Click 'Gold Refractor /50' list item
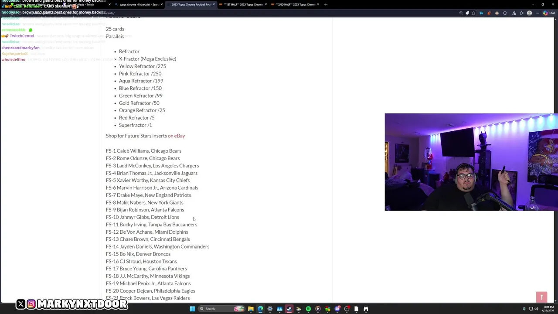This screenshot has width=558, height=314. [x=139, y=103]
